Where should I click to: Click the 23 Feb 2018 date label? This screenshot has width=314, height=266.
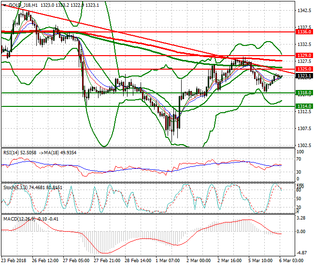tap(14, 261)
